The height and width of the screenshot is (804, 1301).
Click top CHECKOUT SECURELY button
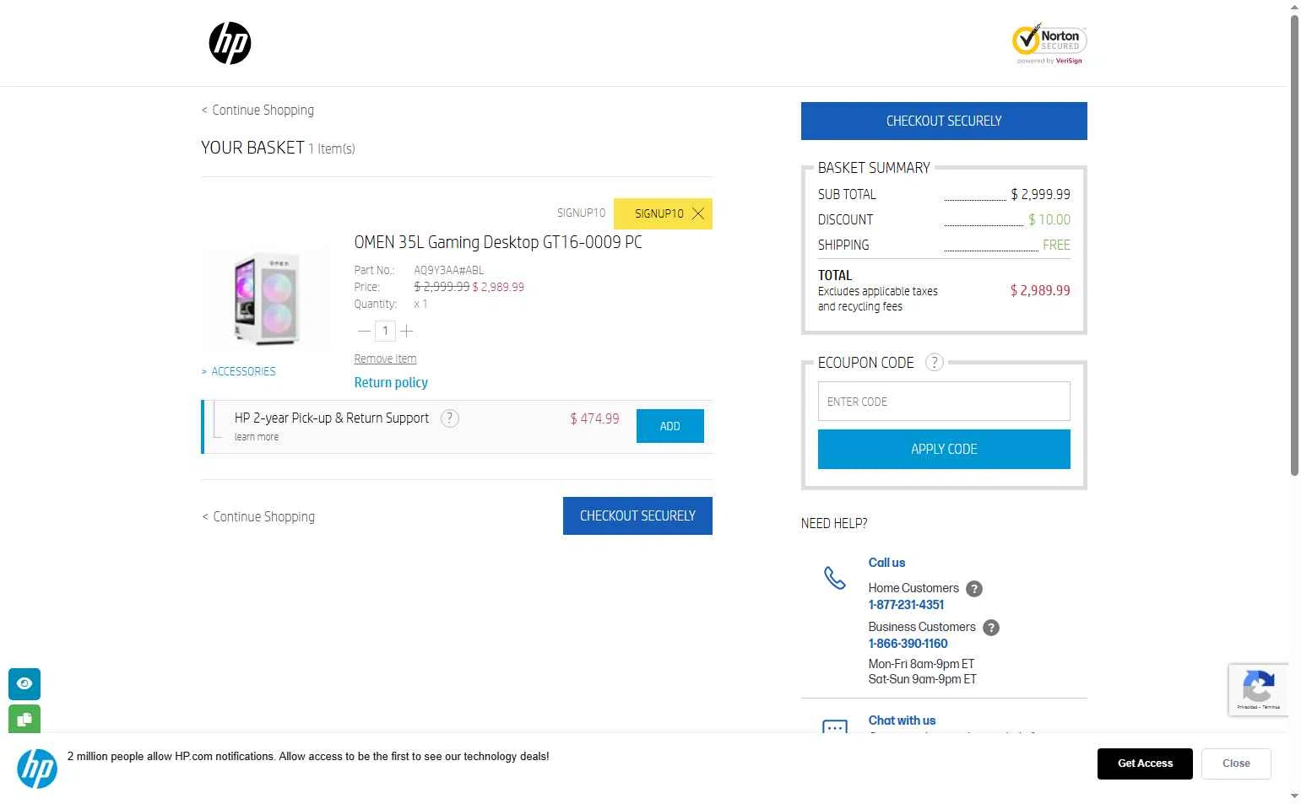tap(944, 121)
